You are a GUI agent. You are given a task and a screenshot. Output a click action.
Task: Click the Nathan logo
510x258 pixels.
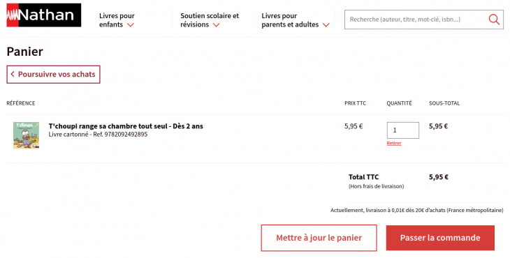click(43, 15)
